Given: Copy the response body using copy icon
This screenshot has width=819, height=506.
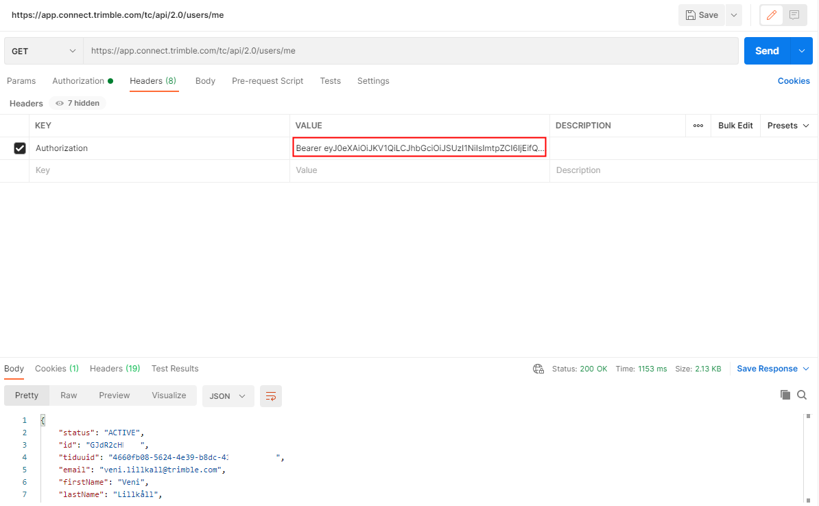Looking at the screenshot, I should click(x=785, y=395).
